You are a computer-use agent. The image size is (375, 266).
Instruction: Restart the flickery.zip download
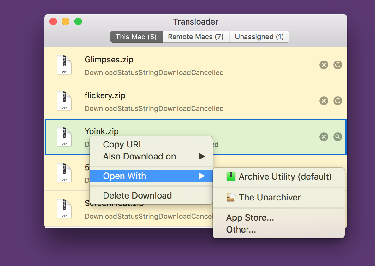pos(338,101)
